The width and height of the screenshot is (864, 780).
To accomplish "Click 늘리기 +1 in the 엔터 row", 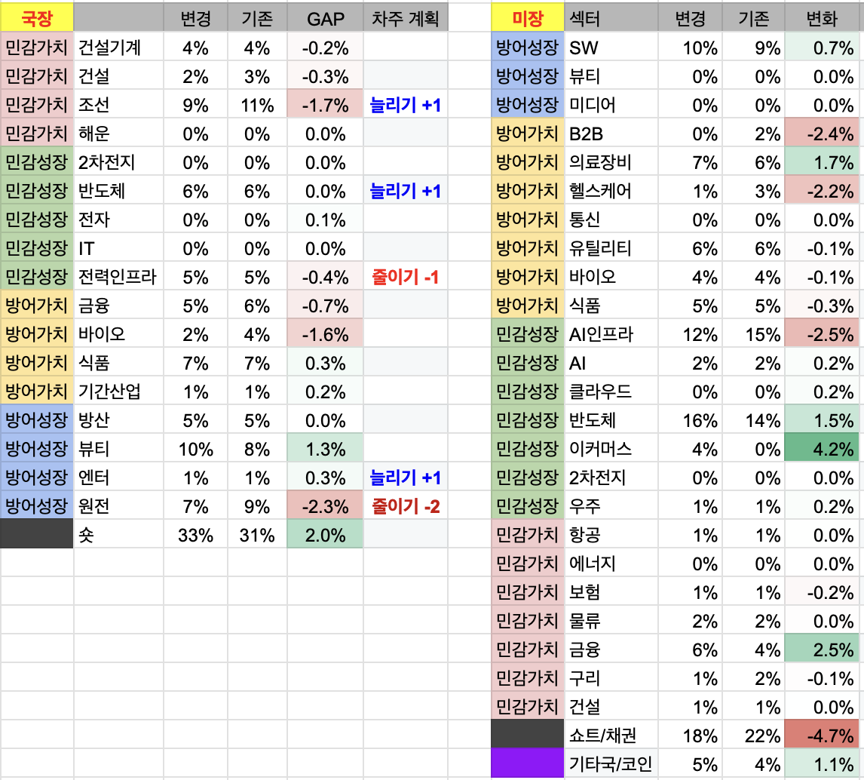I will [x=405, y=477].
